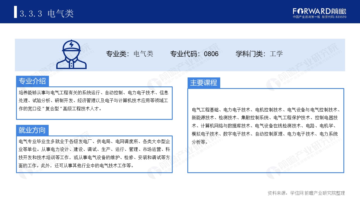Click the lightning bolt on the helmet icon
This screenshot has height=202, width=360.
click(71, 45)
